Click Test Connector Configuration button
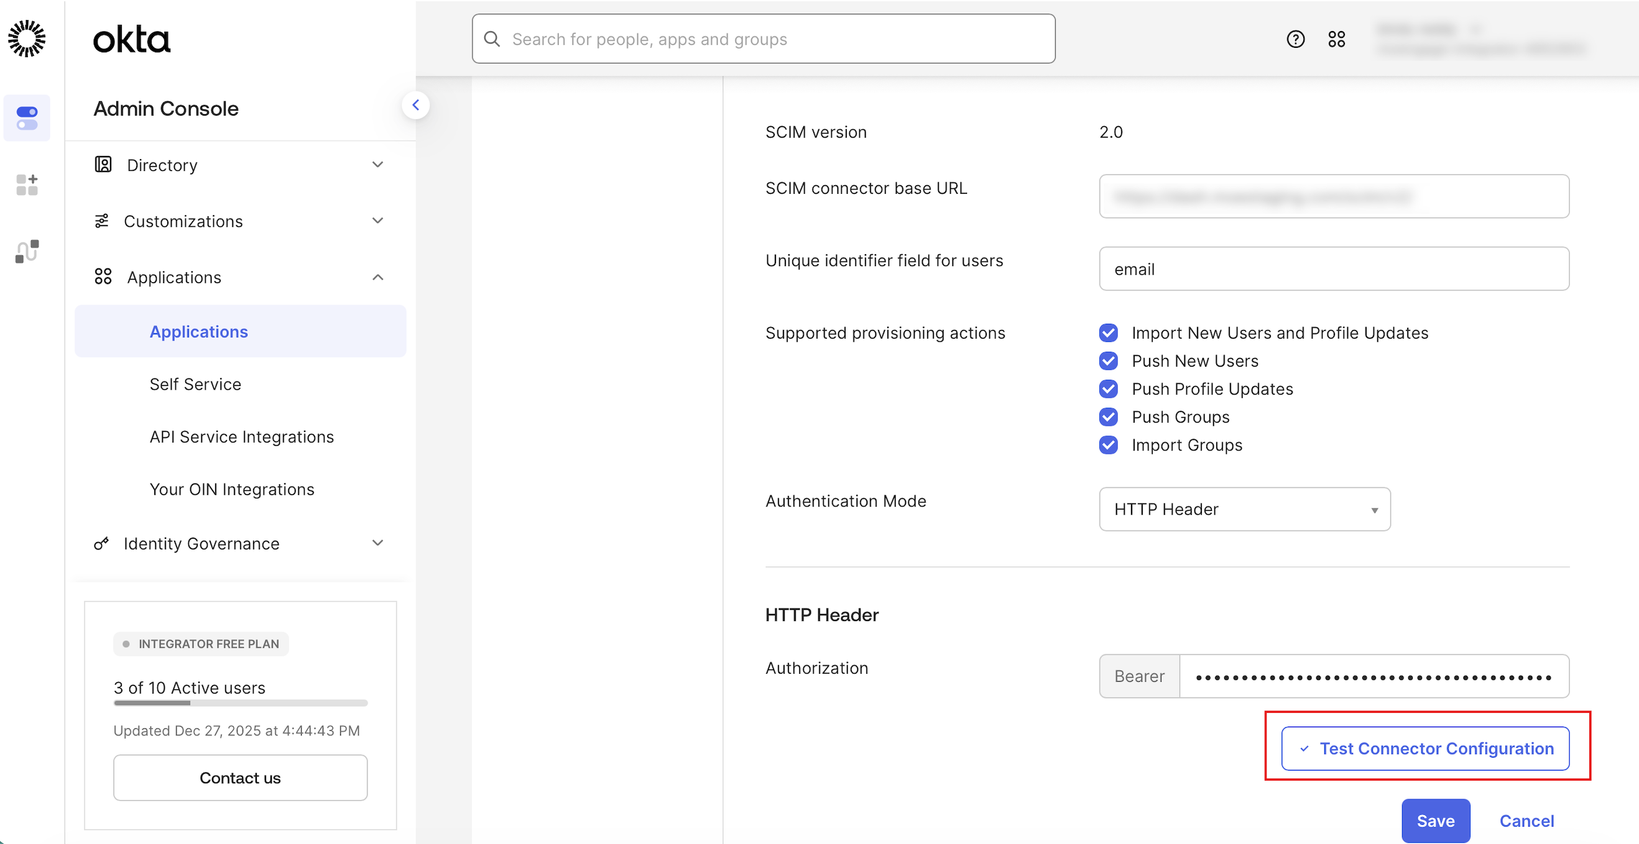Image resolution: width=1639 pixels, height=844 pixels. tap(1425, 748)
